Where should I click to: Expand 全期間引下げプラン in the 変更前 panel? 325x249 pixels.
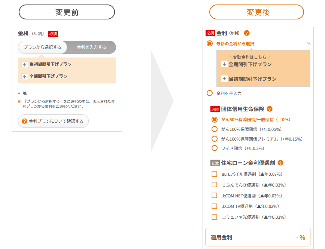coord(25,77)
